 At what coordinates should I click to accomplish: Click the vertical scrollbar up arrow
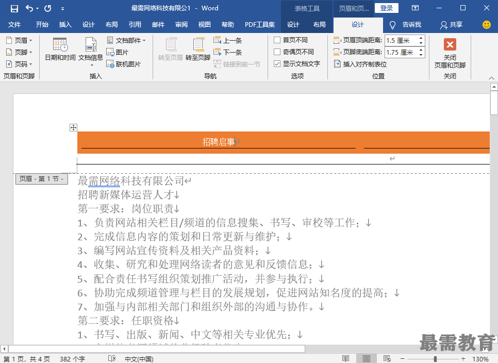(494, 87)
